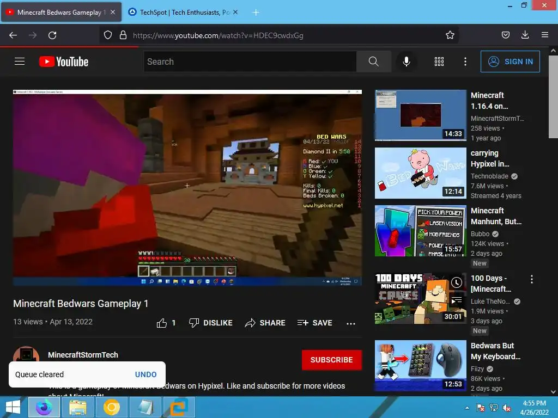Dislike the Bedwars Gameplay video

coord(211,323)
